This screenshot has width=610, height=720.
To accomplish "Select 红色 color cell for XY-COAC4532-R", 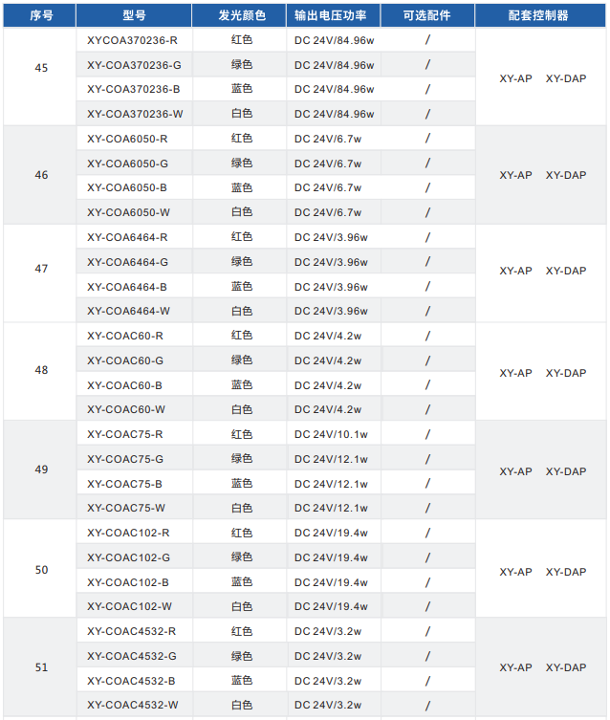I will [242, 631].
